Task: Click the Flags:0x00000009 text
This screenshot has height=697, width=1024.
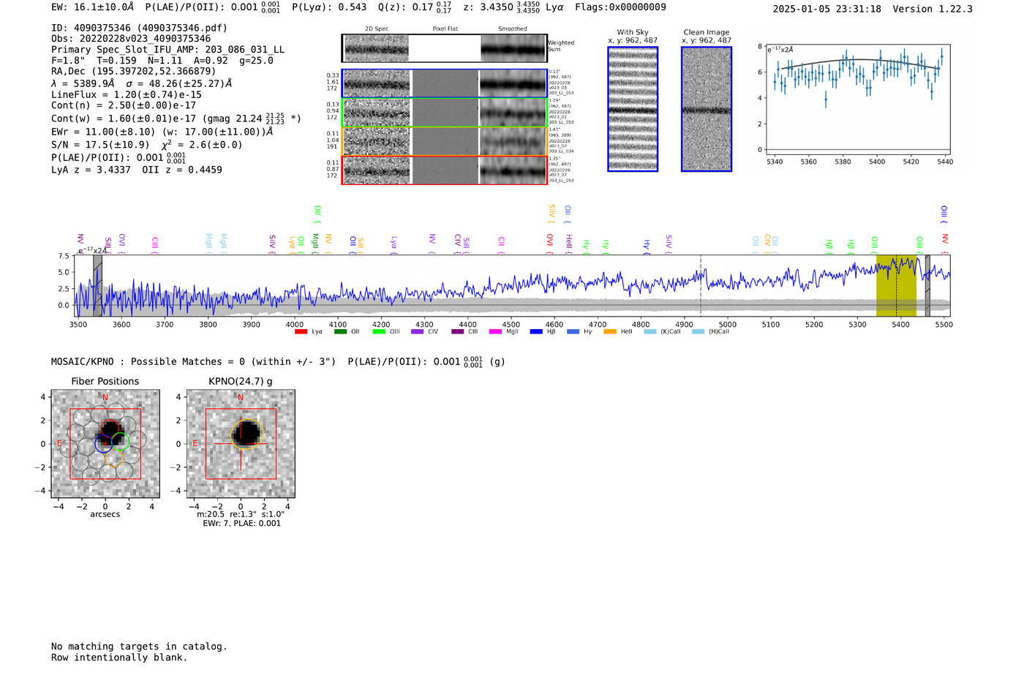Action: click(620, 7)
